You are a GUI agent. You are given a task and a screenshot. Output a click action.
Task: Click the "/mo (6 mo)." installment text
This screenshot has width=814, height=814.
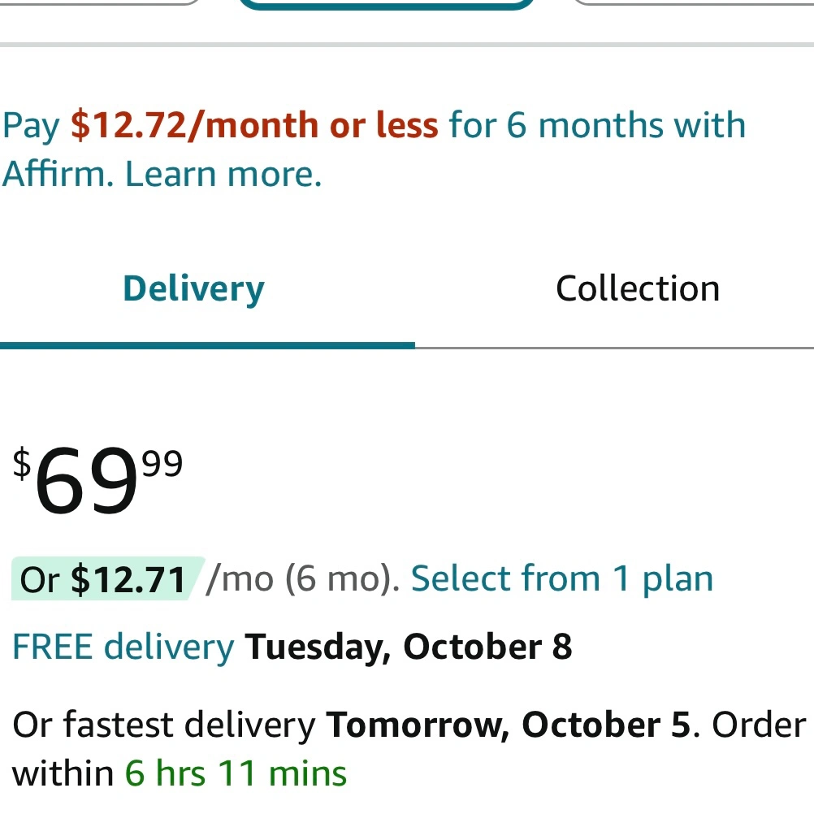point(302,579)
